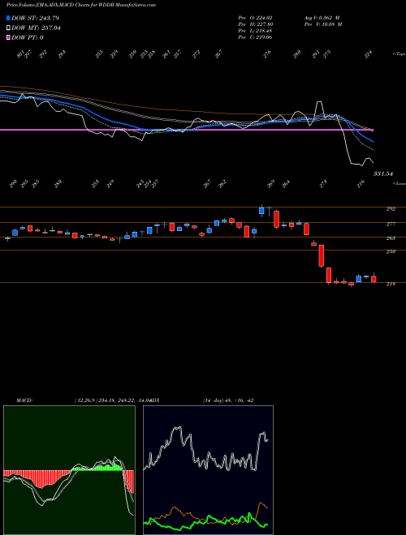Select the 'DOW PT: 0' legend text
Screen dimensions: 406x535
(x=28, y=37)
